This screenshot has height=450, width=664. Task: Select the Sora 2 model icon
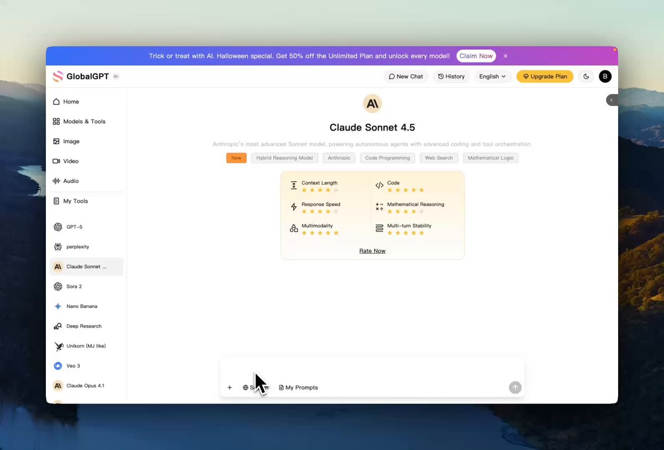[x=58, y=286]
